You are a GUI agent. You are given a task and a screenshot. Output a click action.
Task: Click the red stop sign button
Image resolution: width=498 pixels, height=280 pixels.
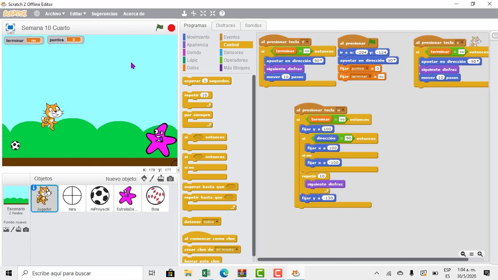point(171,28)
